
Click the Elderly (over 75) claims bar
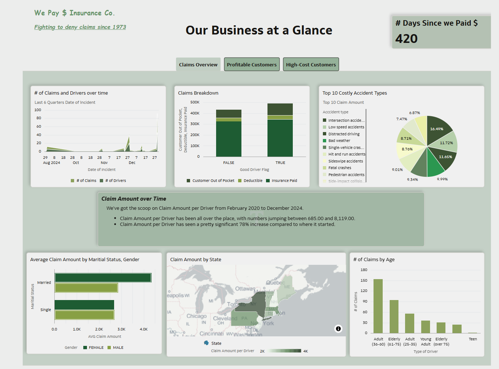(441, 328)
